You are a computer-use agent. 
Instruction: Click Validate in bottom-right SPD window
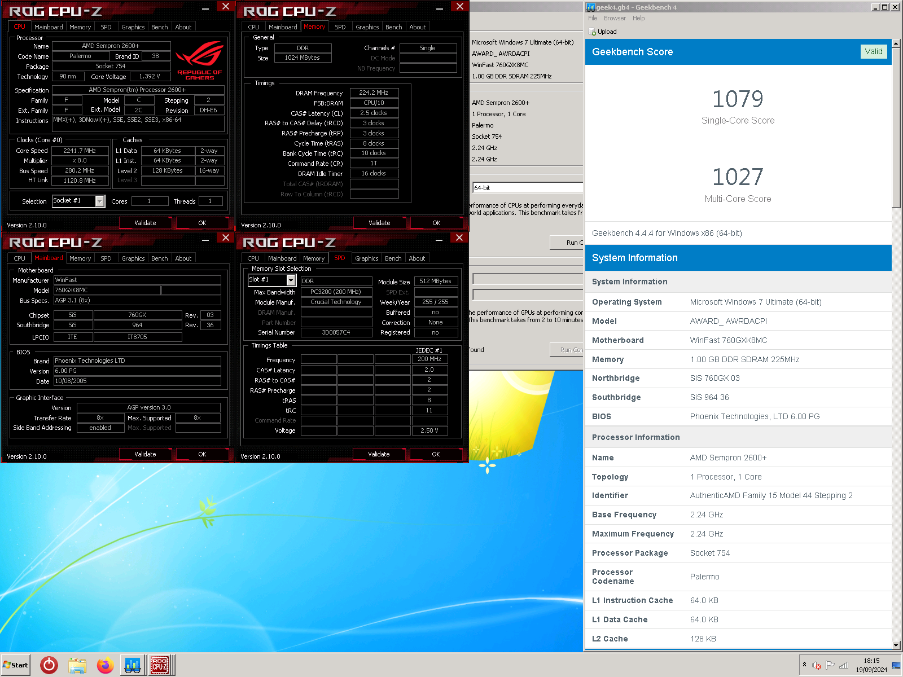coord(379,454)
